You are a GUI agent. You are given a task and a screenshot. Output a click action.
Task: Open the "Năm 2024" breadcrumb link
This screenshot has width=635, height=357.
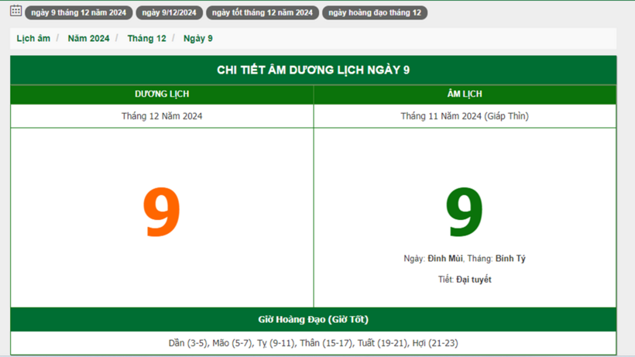coord(88,38)
